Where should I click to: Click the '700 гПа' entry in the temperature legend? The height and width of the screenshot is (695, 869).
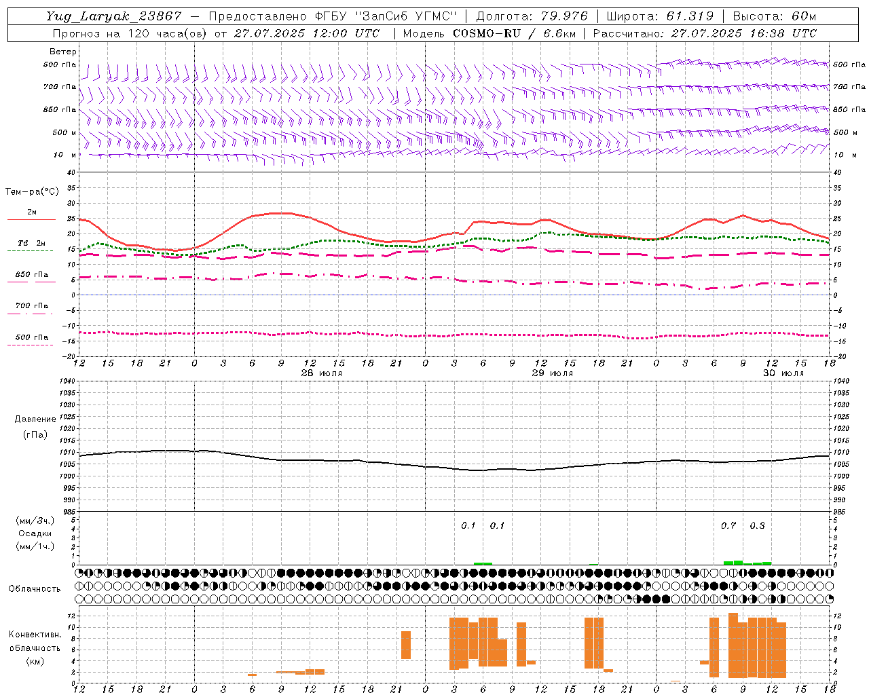coord(32,306)
